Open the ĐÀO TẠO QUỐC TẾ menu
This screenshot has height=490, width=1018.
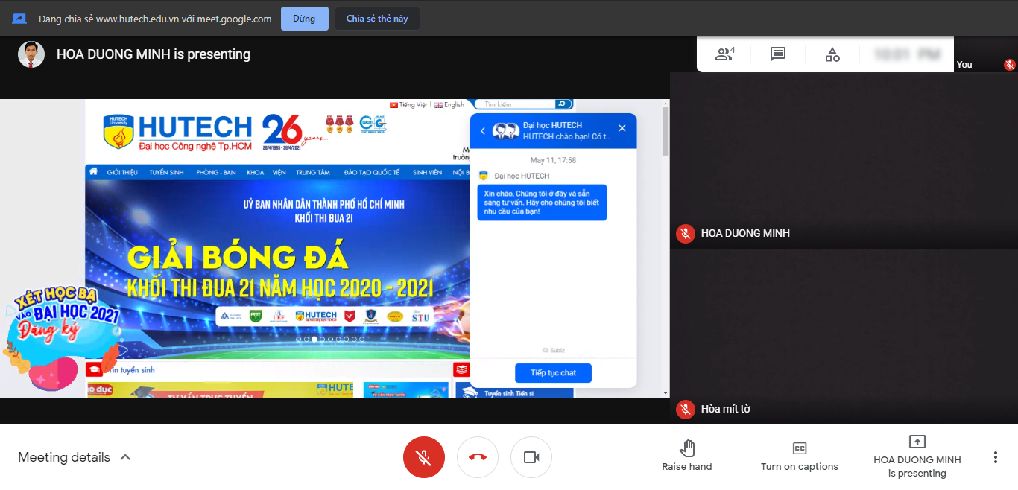pos(372,172)
